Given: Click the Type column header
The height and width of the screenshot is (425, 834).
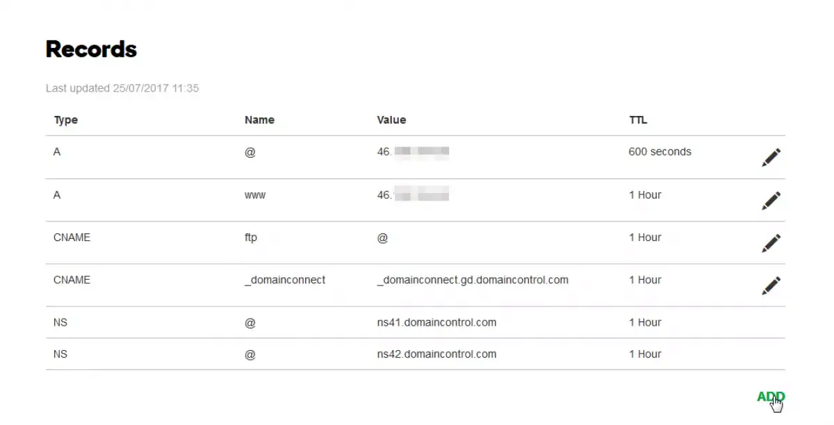Looking at the screenshot, I should coord(66,120).
